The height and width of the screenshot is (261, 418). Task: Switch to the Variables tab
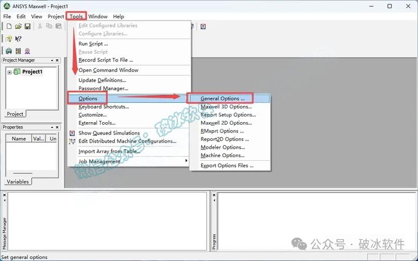click(x=18, y=182)
